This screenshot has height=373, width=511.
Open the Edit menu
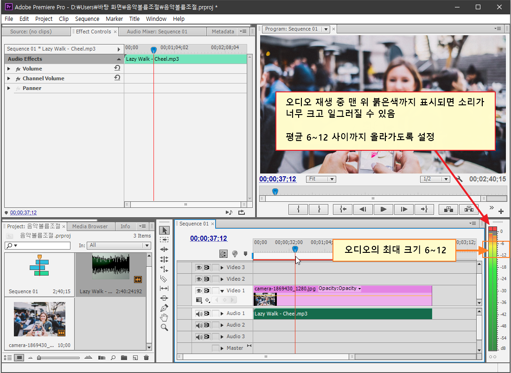[24, 19]
